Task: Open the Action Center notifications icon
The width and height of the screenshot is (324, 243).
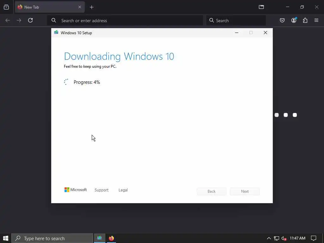Action: [314, 238]
